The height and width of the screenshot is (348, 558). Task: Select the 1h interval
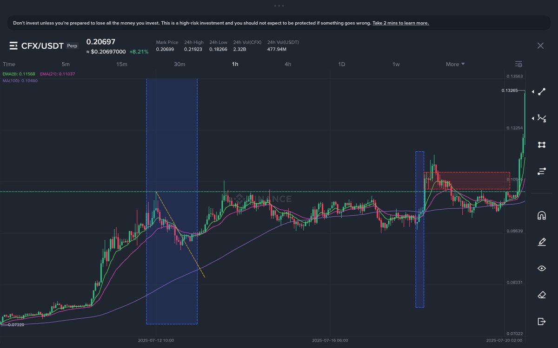(x=235, y=64)
